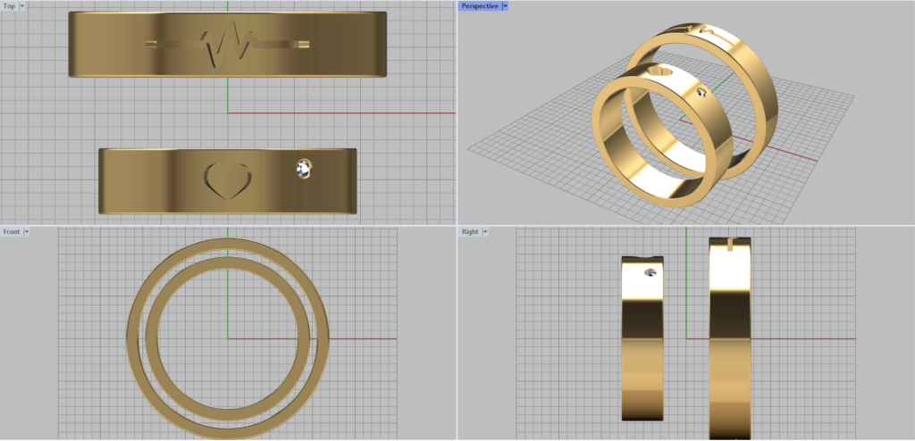The width and height of the screenshot is (915, 441).
Task: Select the gemstone in the Right viewport
Action: coord(650,274)
